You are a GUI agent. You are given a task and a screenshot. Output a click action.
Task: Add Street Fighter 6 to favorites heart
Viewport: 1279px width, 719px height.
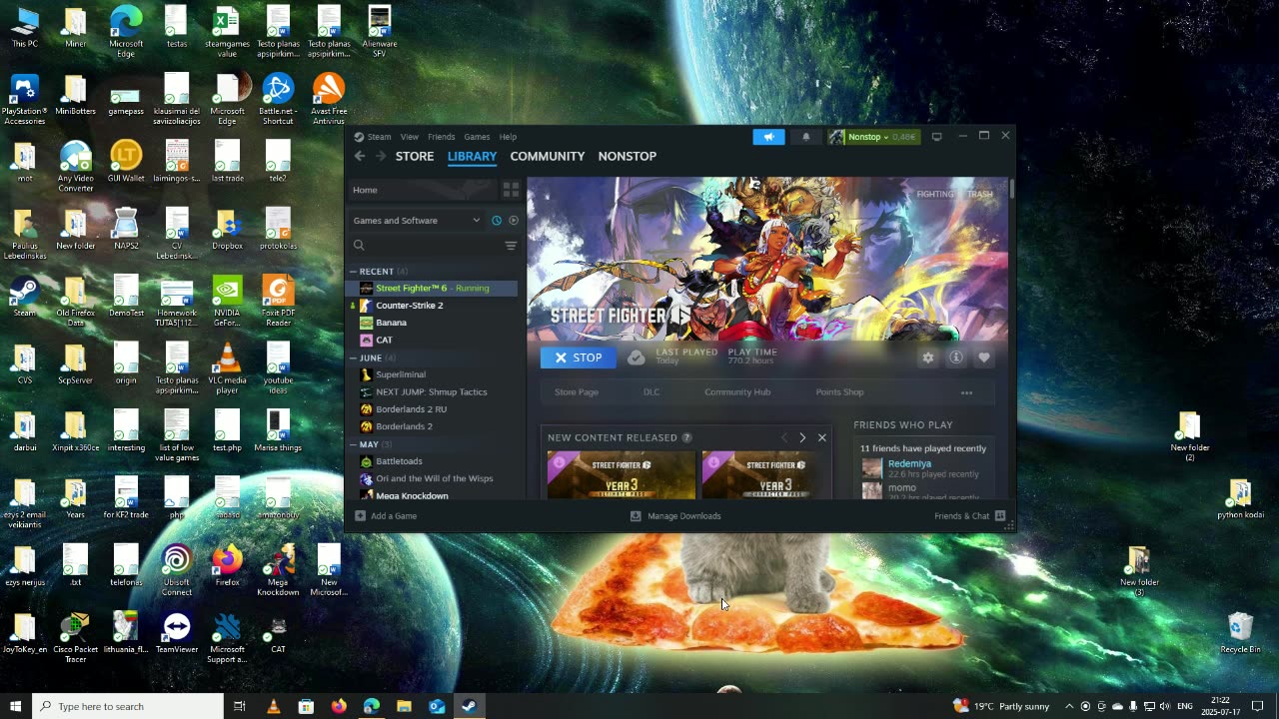984,358
